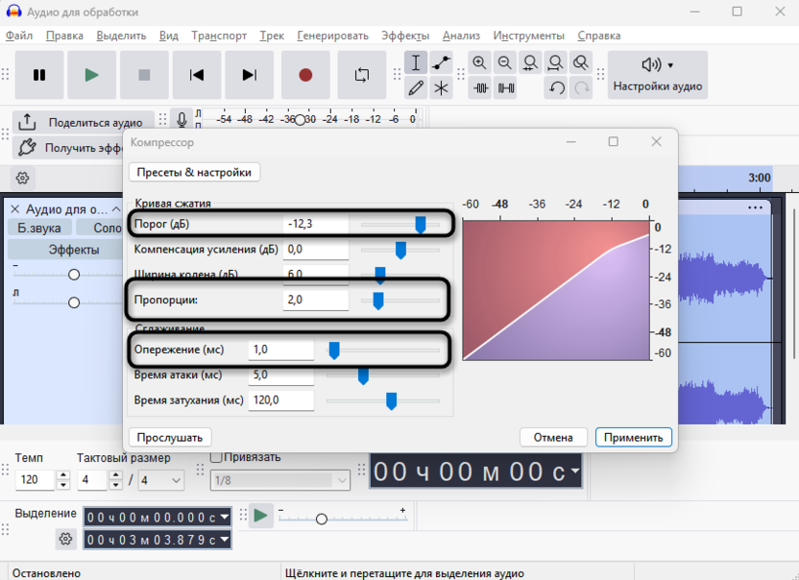Screen dimensions: 799x580
Task: Toggle the Б.звука mute button on track
Action: click(39, 229)
